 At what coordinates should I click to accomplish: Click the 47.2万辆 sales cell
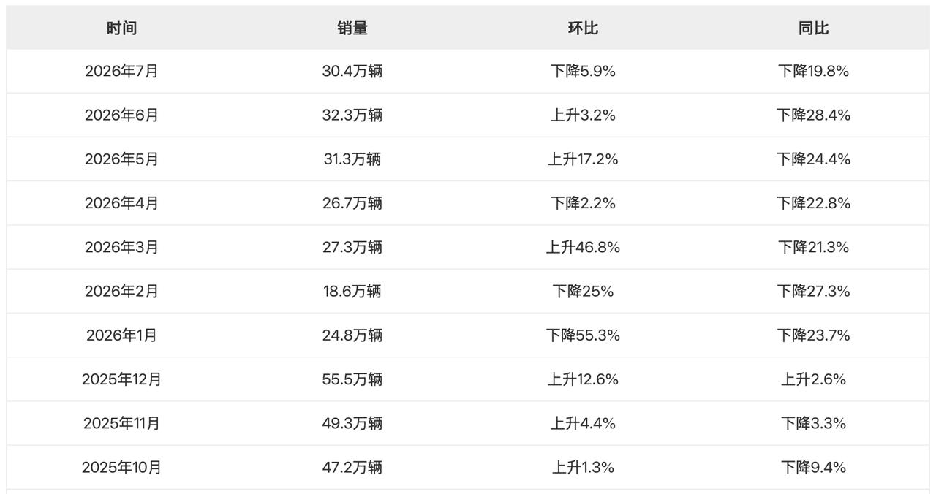352,467
